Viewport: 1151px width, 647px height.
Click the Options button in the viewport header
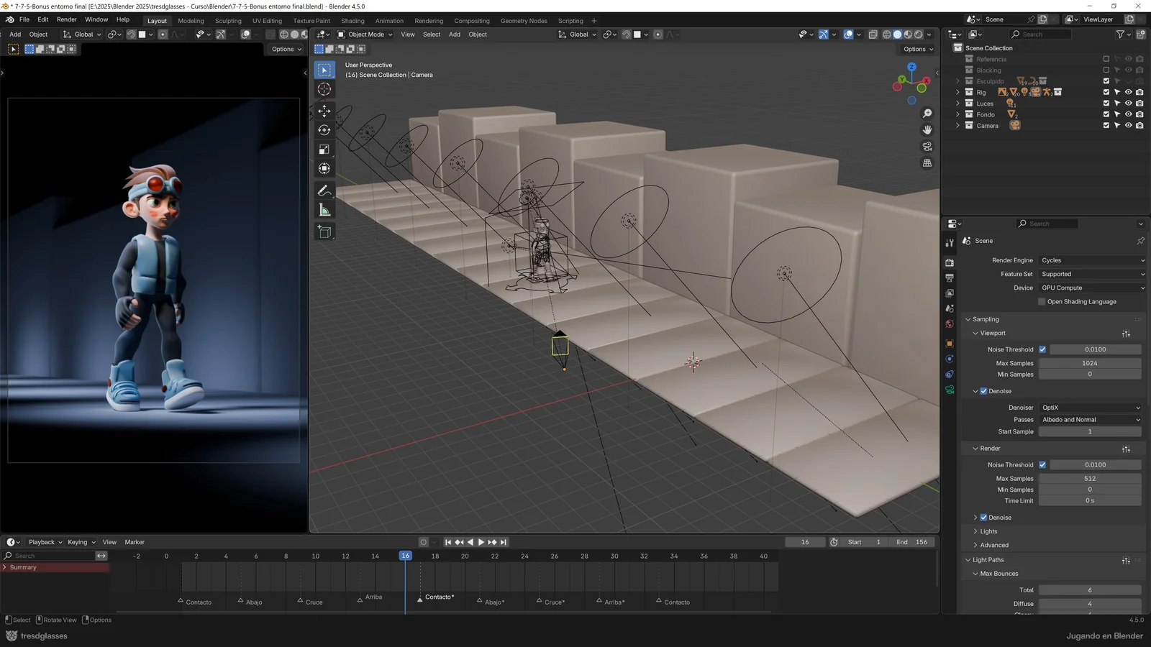916,49
